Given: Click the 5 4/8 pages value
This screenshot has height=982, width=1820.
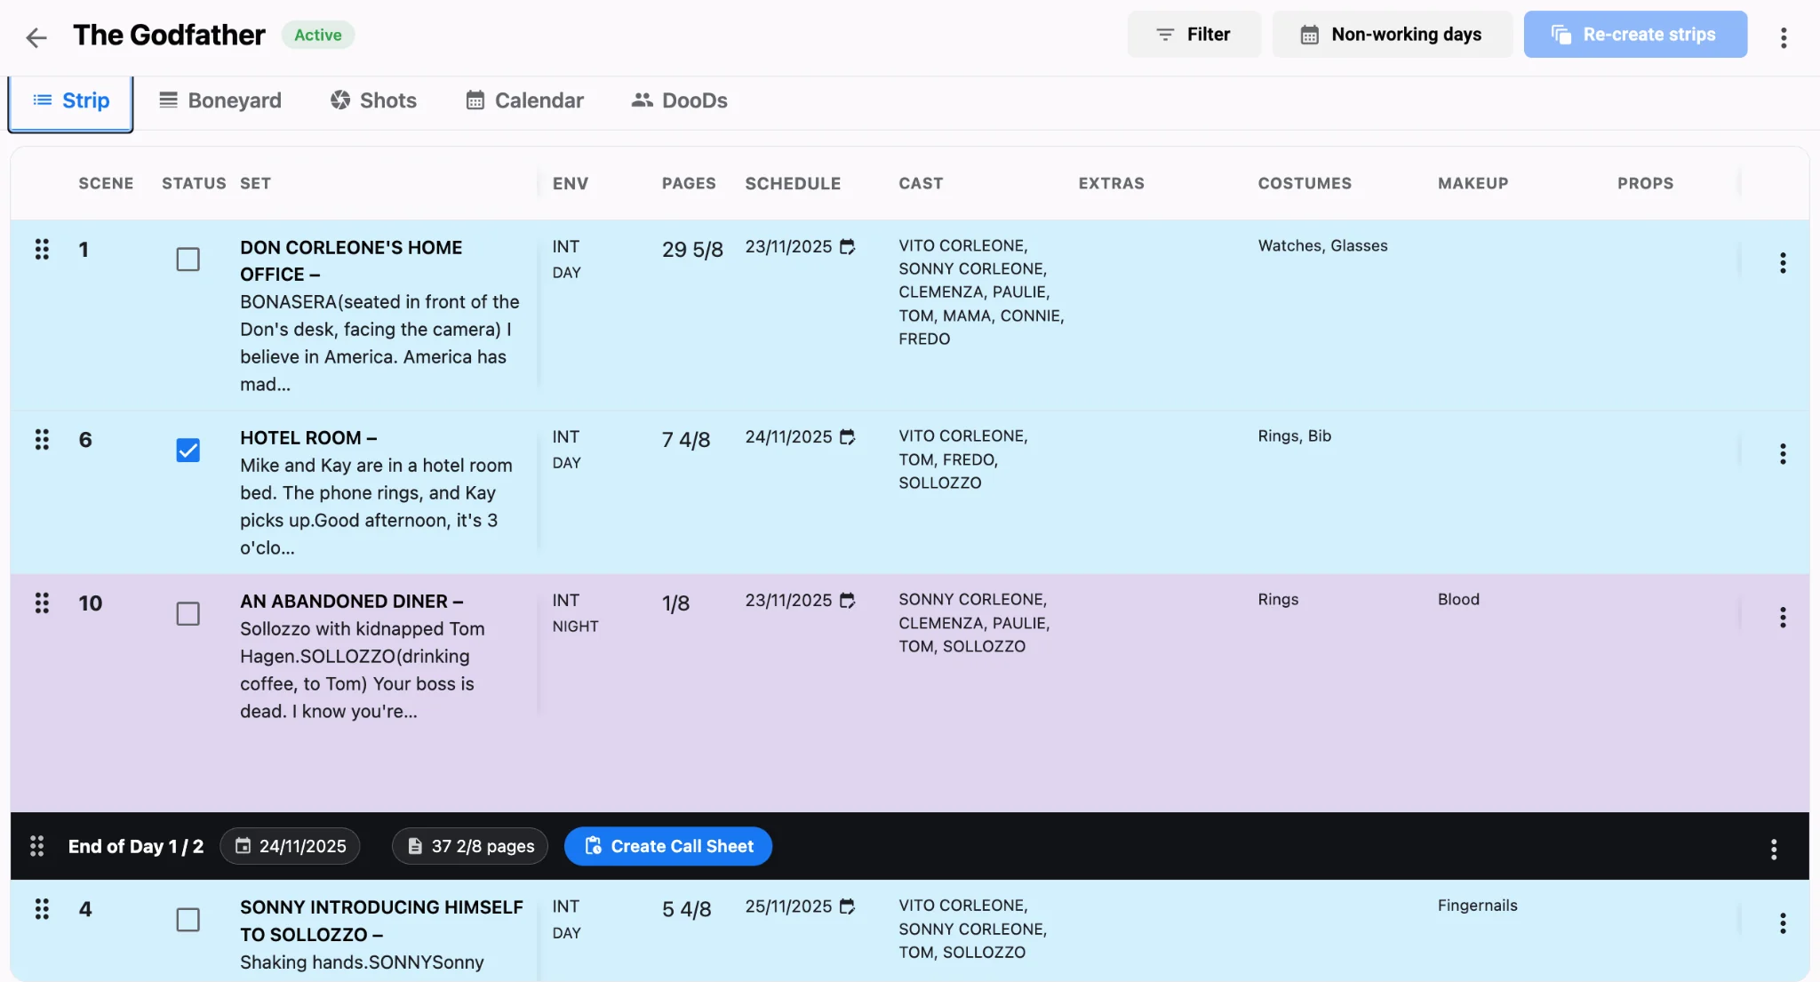Looking at the screenshot, I should tap(687, 909).
